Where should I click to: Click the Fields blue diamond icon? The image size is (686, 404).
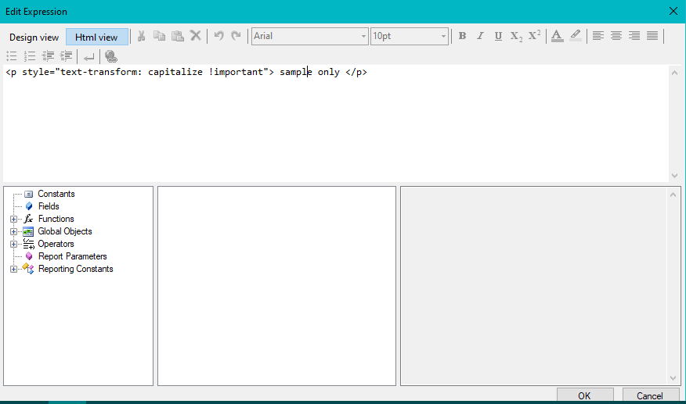[x=29, y=206]
